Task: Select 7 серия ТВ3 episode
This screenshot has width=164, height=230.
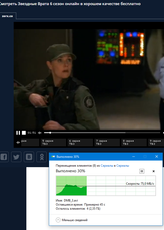Action: click(x=107, y=142)
